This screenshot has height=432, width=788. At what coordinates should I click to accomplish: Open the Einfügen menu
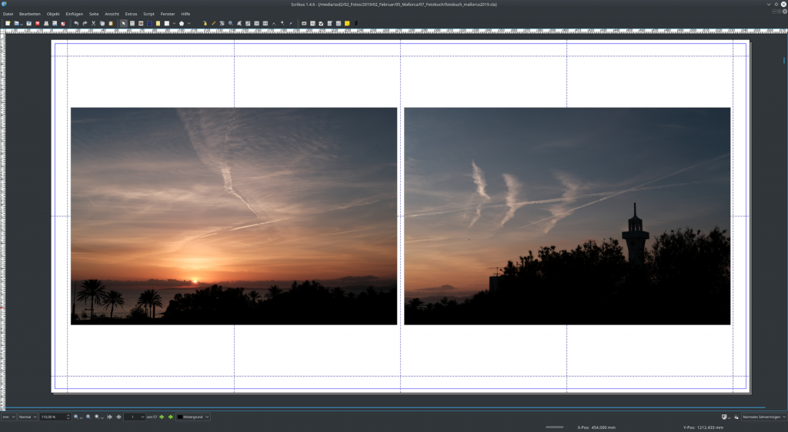coord(75,14)
